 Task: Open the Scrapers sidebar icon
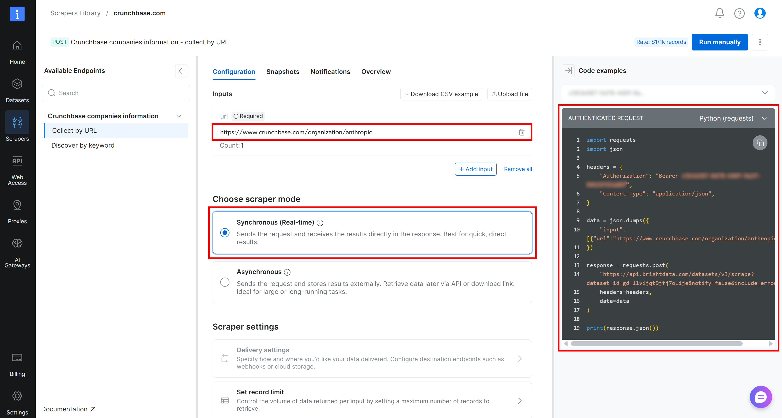coord(17,122)
